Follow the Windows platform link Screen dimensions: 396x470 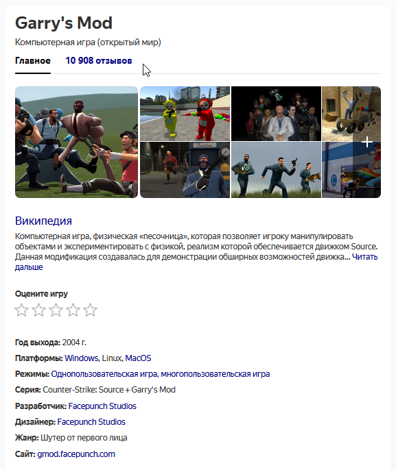[x=82, y=358]
